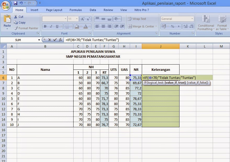The height and width of the screenshot is (162, 230).
Task: Click the Comma Style icon
Action: (178, 26)
